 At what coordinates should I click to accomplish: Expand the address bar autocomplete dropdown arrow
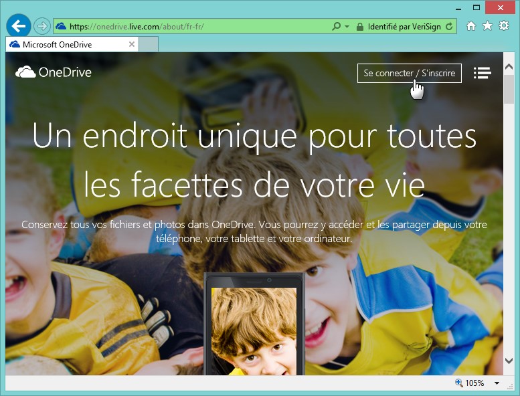[x=347, y=27]
